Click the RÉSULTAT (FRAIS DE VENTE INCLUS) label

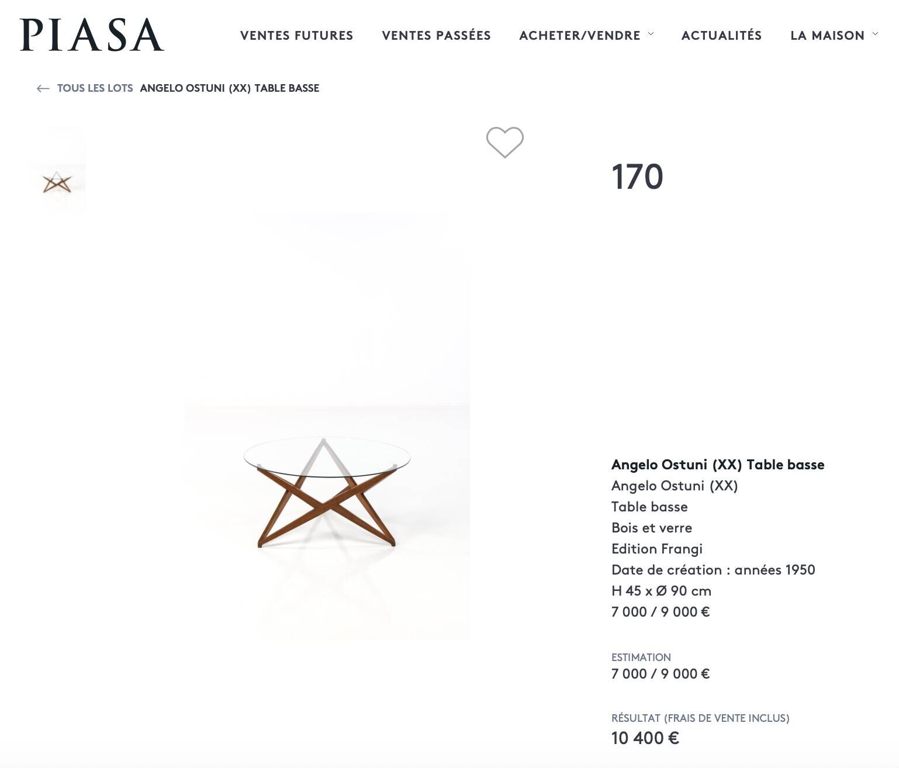coord(700,718)
